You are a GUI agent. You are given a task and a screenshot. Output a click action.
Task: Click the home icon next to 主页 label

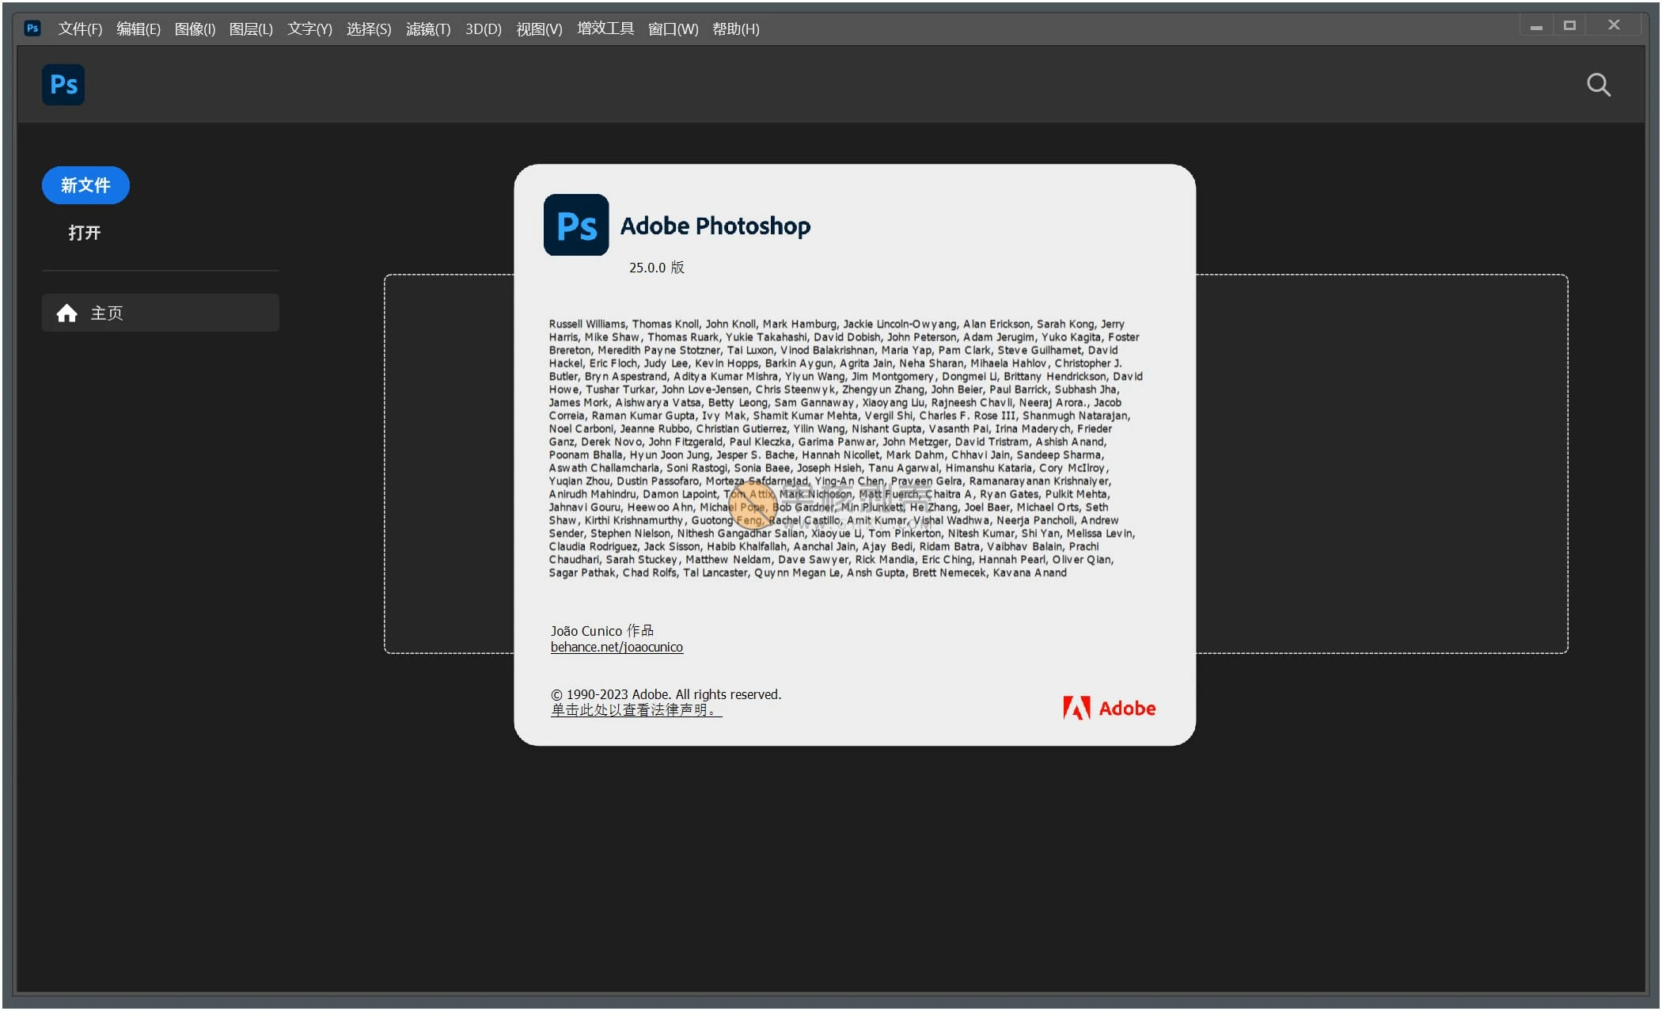pos(67,313)
